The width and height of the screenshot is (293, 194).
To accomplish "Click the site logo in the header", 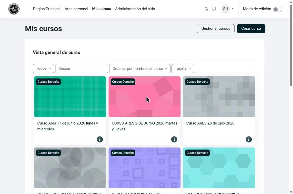I will [14, 9].
